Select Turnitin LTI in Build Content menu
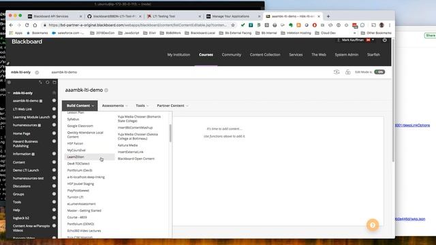 coord(75,197)
